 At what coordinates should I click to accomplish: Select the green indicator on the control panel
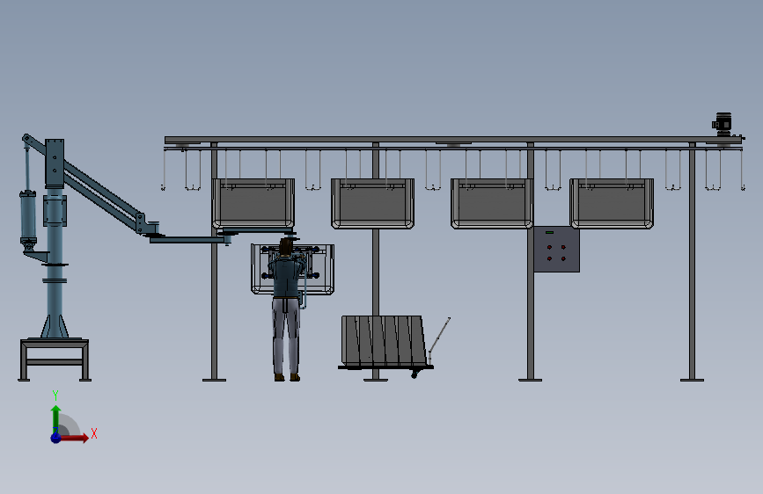[x=549, y=232]
